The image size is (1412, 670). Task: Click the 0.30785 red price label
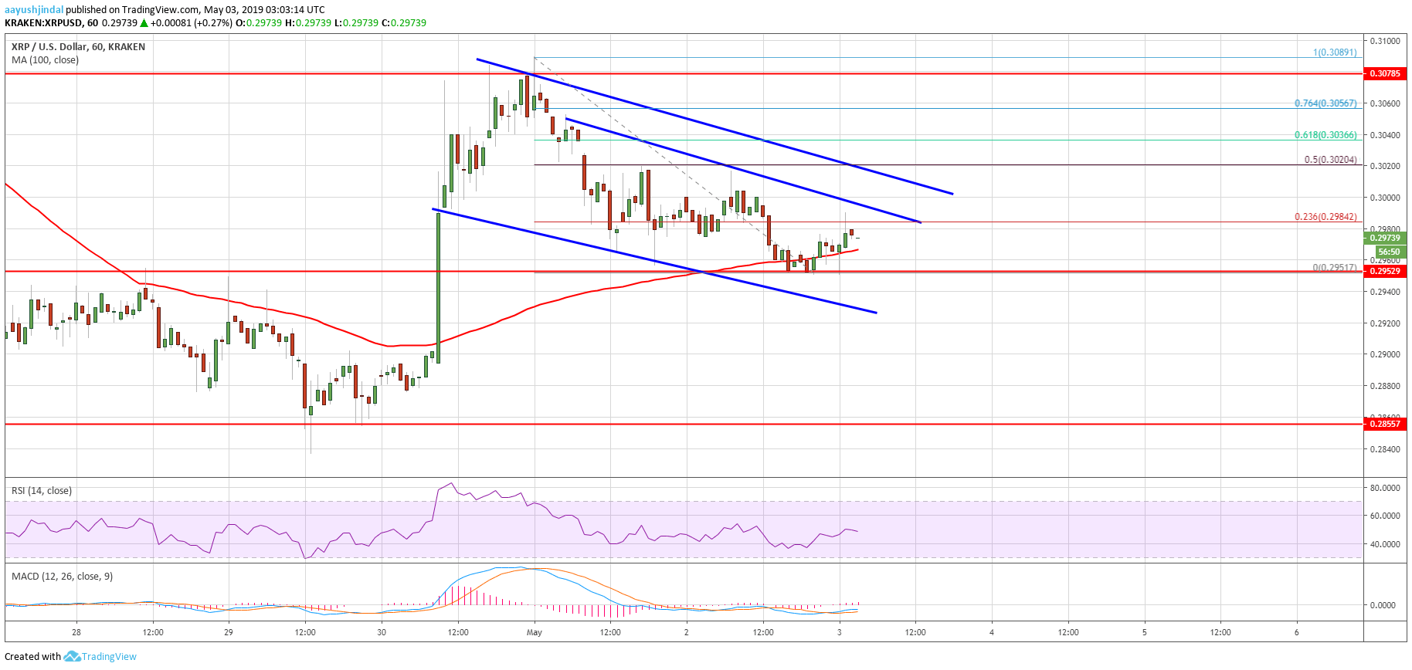tap(1385, 74)
